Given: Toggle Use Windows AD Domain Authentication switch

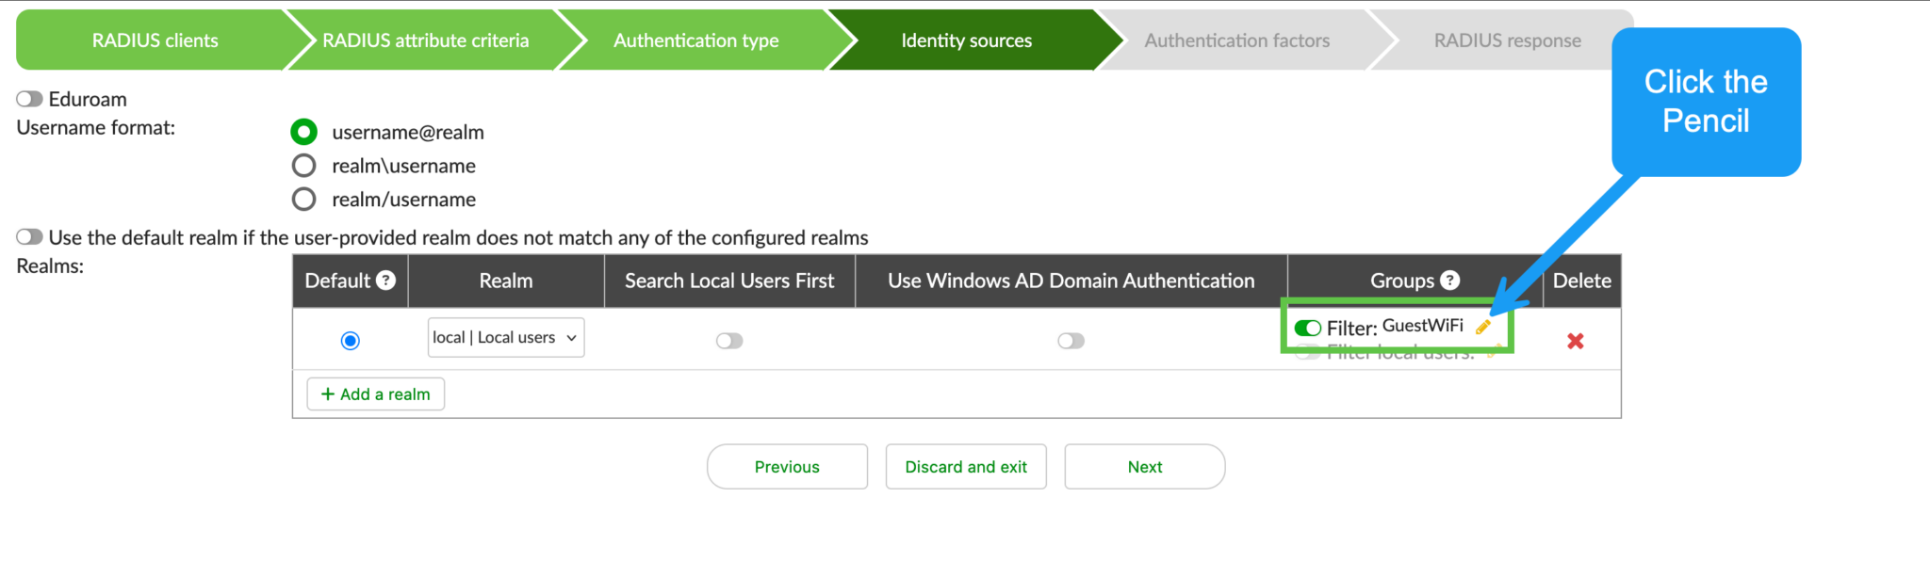Looking at the screenshot, I should click(1071, 340).
